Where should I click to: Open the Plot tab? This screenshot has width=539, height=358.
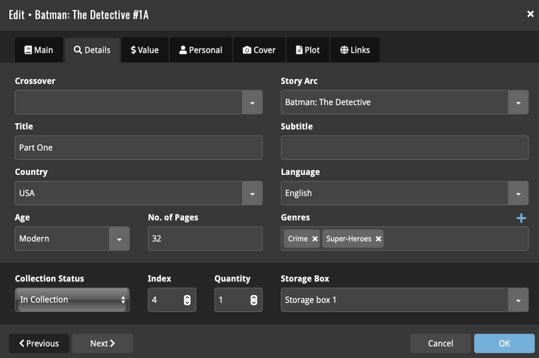[308, 50]
